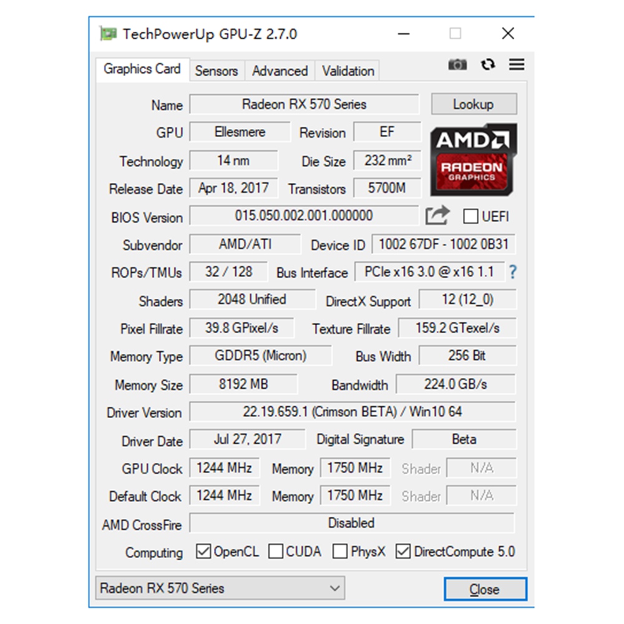Click the BIOS export share icon
Image resolution: width=624 pixels, height=624 pixels.
(x=437, y=216)
